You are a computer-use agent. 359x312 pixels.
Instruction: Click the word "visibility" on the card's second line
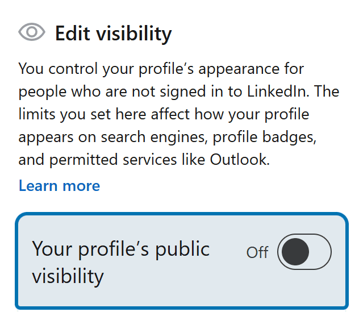[x=68, y=276]
